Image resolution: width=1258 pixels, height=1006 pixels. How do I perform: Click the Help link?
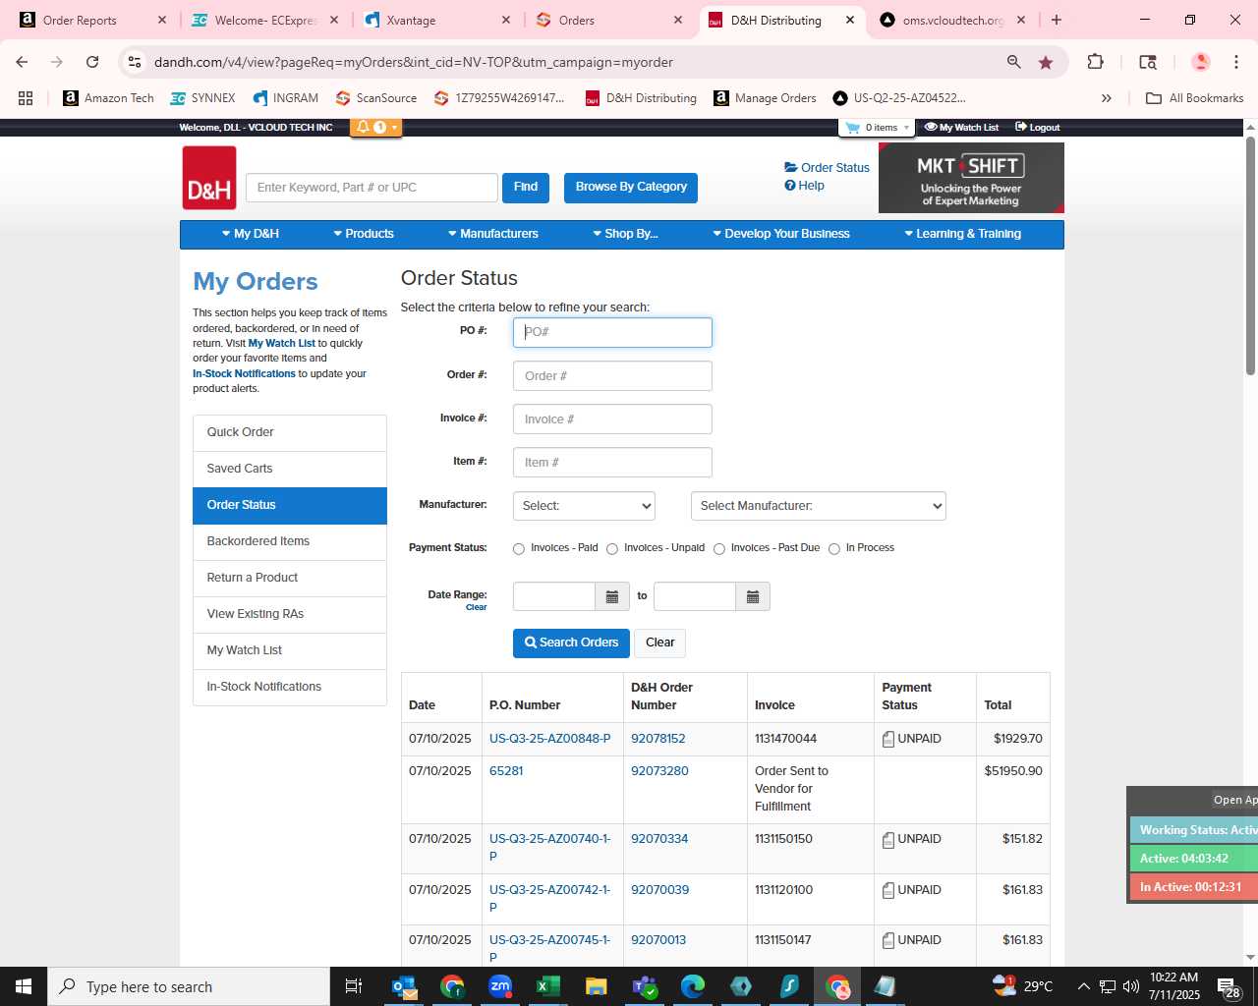point(804,186)
